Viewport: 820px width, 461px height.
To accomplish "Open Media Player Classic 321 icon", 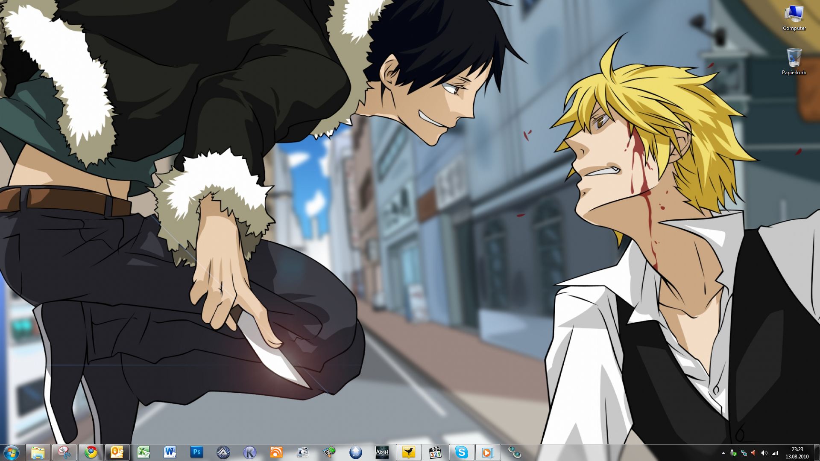I will pos(435,452).
